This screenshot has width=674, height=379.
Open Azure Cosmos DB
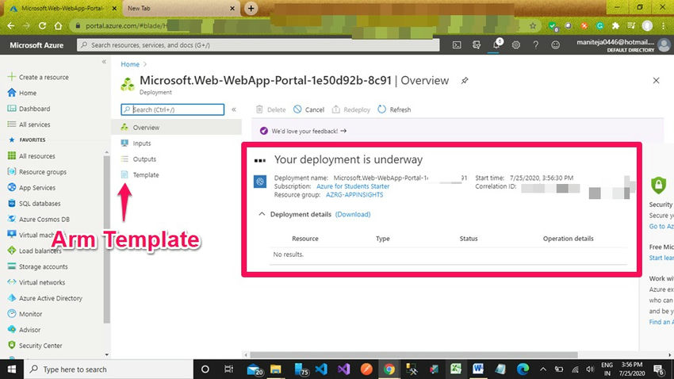pyautogui.click(x=39, y=219)
